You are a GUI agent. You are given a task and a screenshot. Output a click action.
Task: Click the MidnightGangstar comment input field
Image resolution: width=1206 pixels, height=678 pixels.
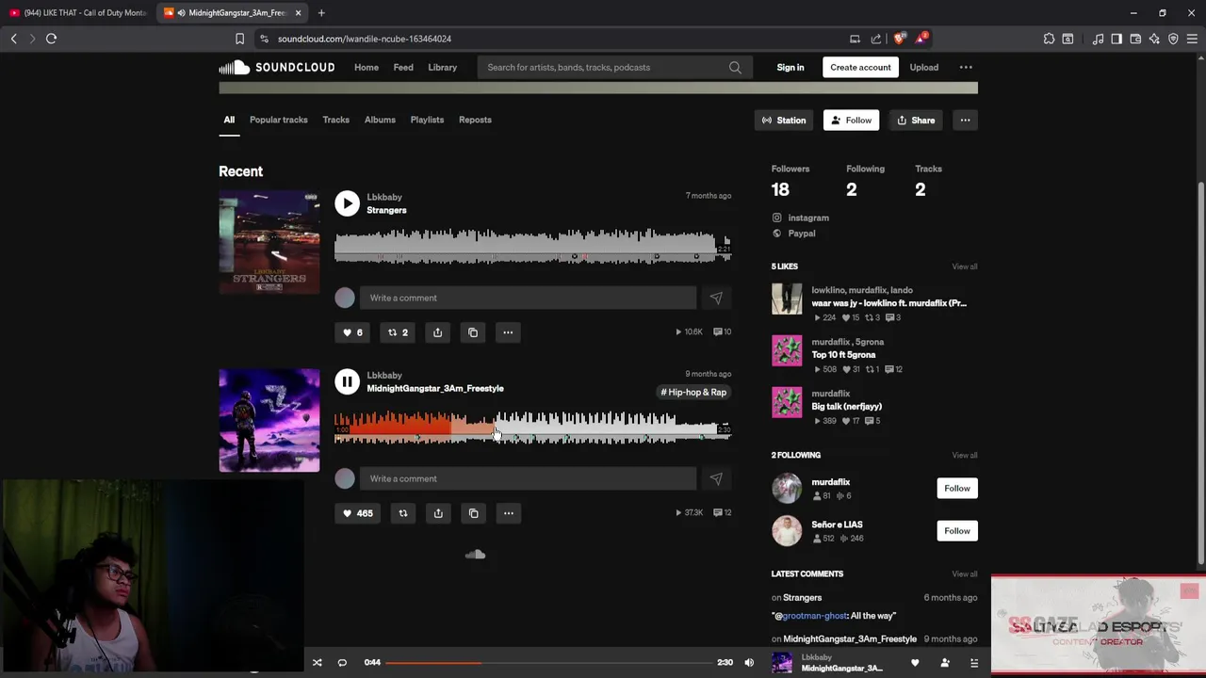(x=528, y=478)
